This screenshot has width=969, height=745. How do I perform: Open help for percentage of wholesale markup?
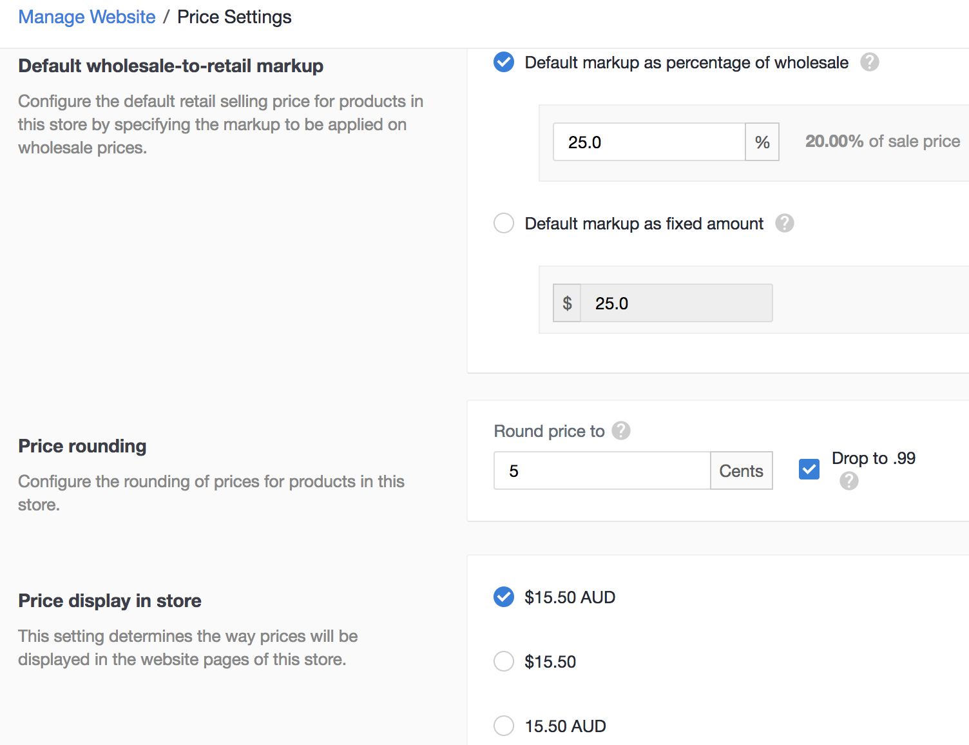(869, 63)
